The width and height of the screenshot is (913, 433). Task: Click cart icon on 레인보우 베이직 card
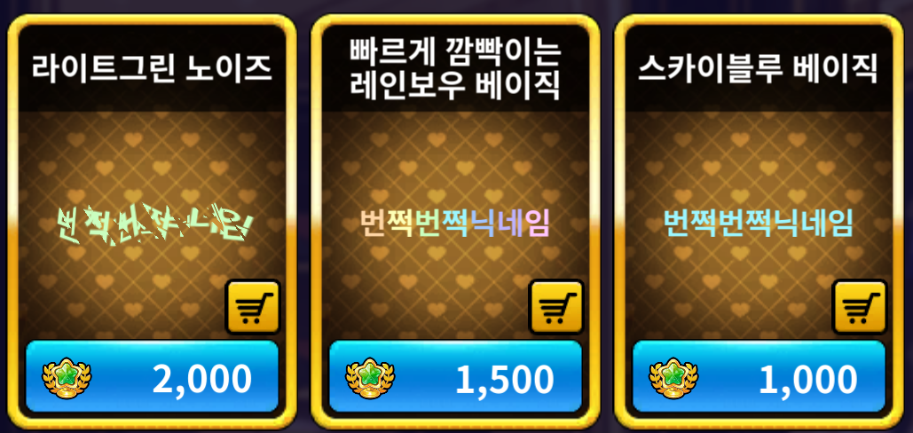(x=556, y=307)
